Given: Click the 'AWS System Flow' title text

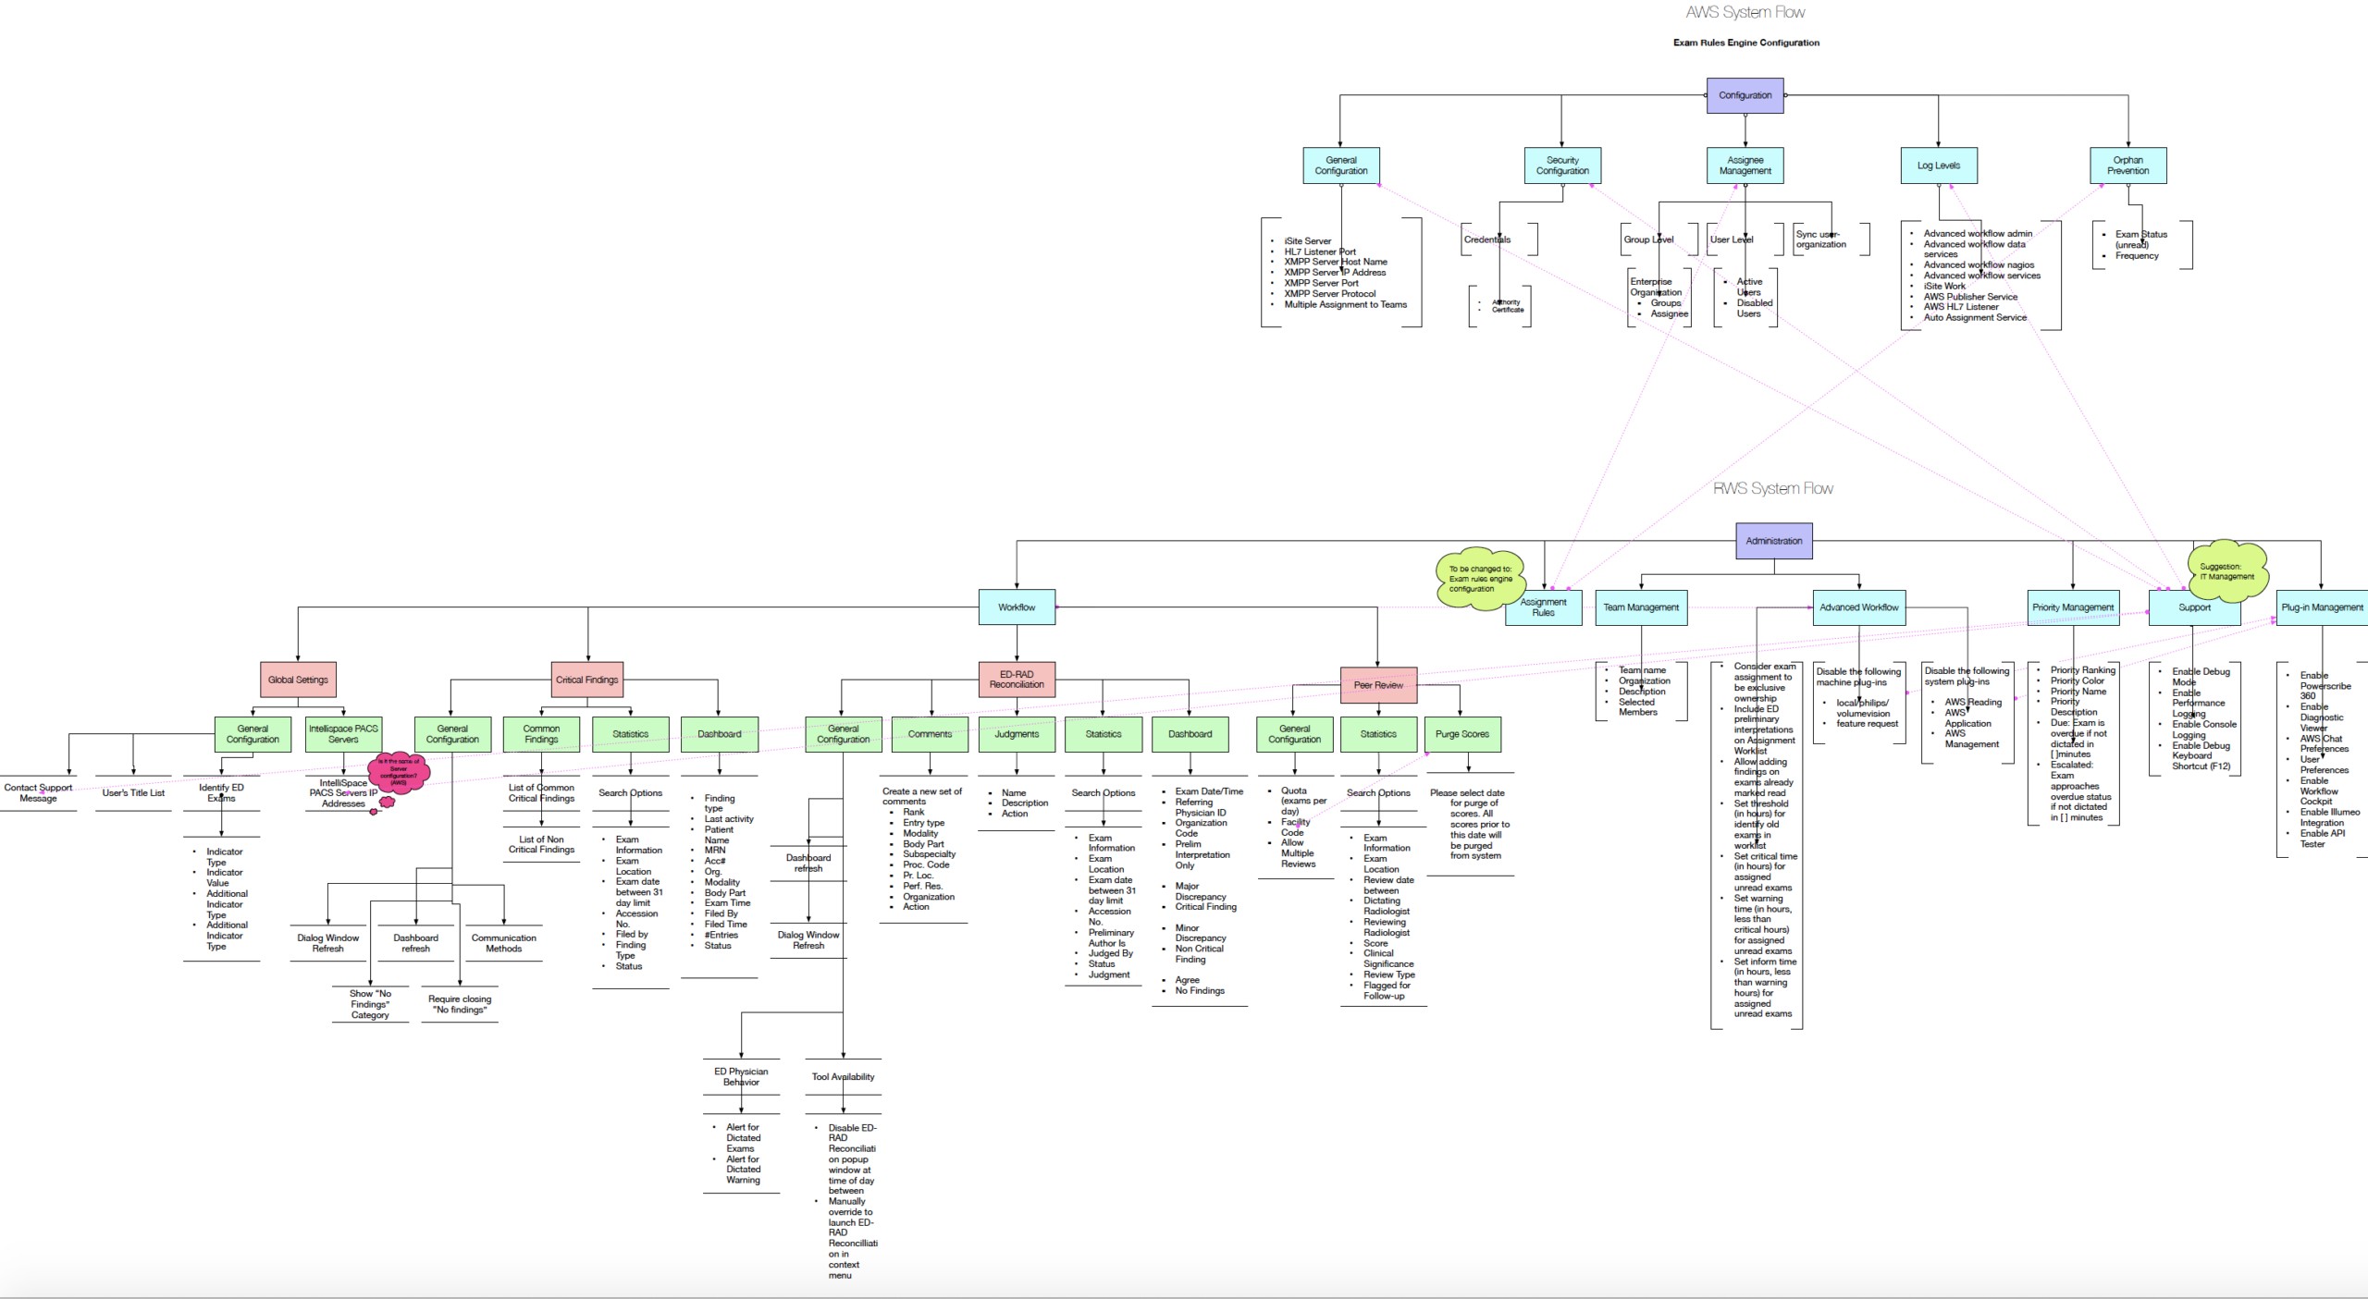Looking at the screenshot, I should 1745,12.
